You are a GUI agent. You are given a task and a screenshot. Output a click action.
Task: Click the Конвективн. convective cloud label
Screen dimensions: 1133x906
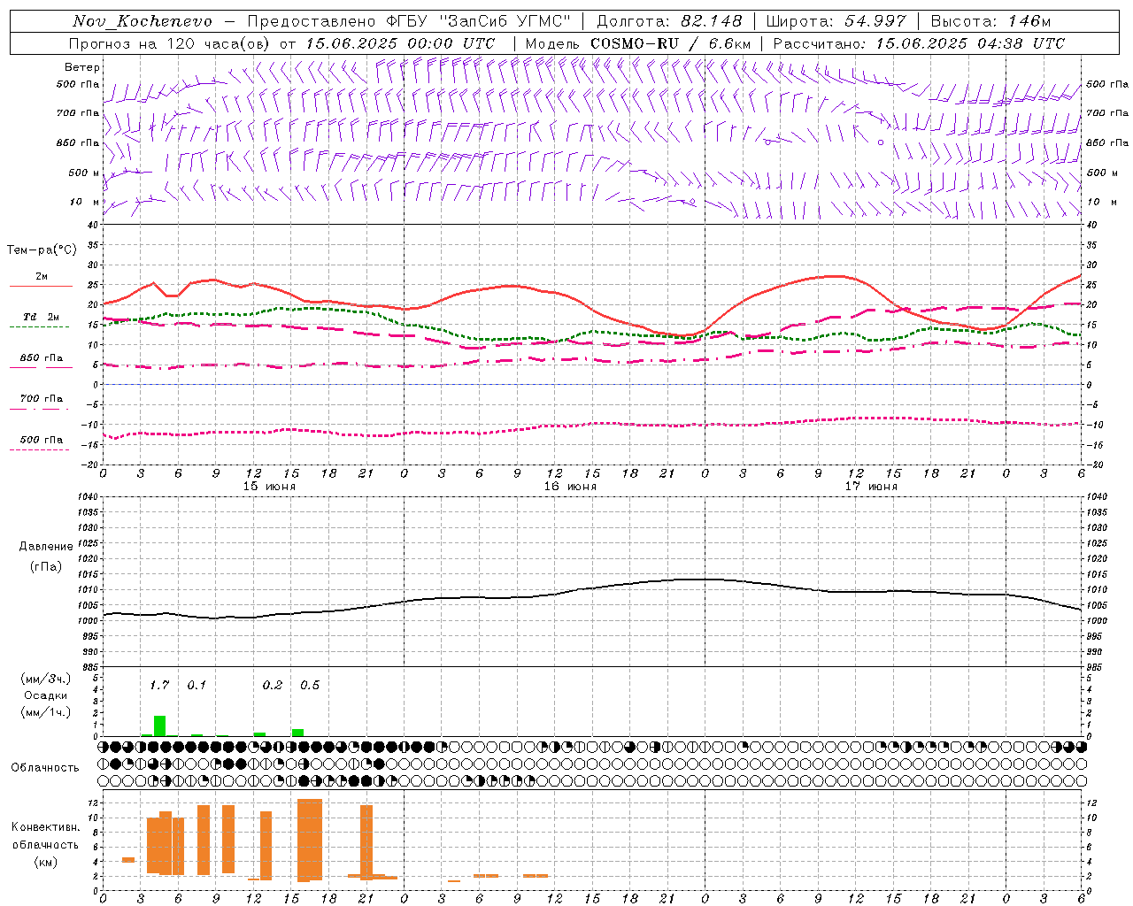coord(46,827)
